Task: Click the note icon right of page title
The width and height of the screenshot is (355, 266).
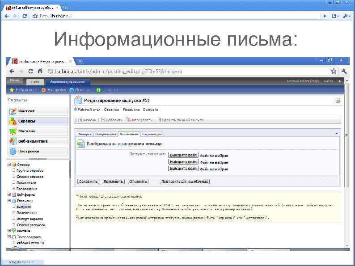Action: click(338, 100)
